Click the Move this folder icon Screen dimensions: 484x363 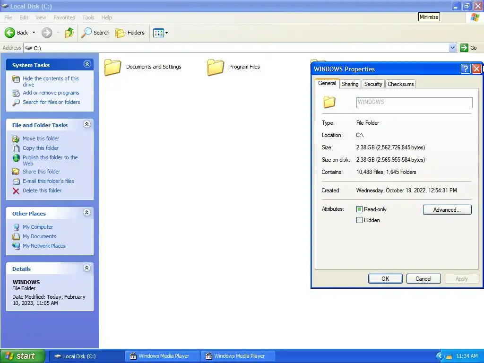click(x=16, y=139)
